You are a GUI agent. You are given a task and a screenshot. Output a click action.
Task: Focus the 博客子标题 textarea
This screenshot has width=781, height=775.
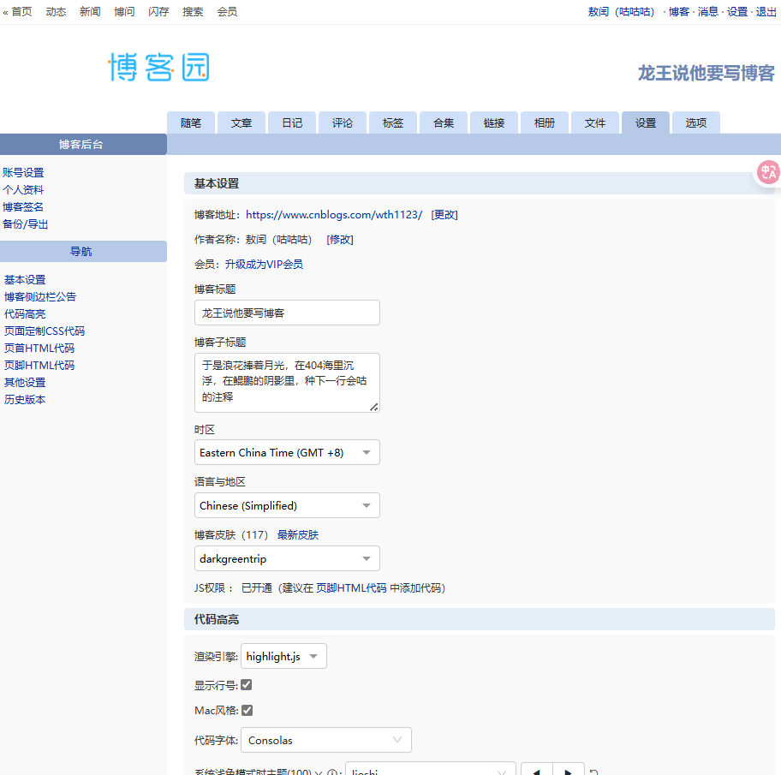tap(287, 383)
